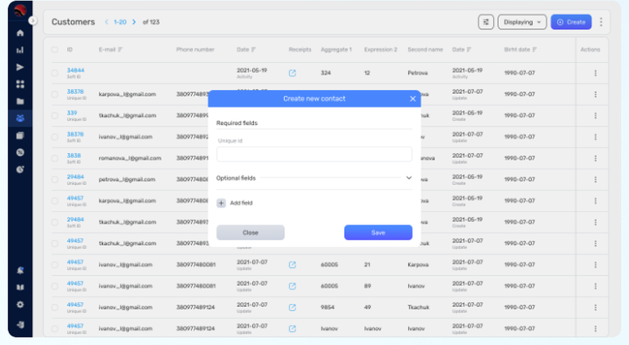Click the logout icon at sidebar bottom
This screenshot has width=629, height=345.
tap(20, 324)
